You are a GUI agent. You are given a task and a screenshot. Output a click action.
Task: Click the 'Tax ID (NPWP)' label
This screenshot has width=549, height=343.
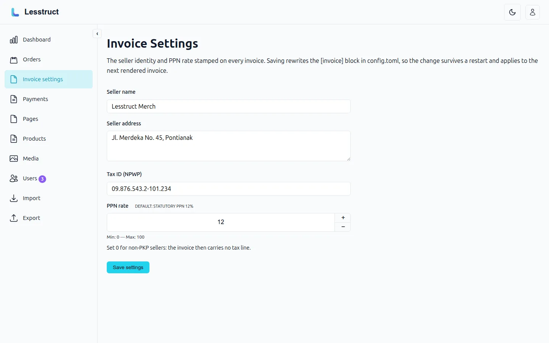pos(124,174)
